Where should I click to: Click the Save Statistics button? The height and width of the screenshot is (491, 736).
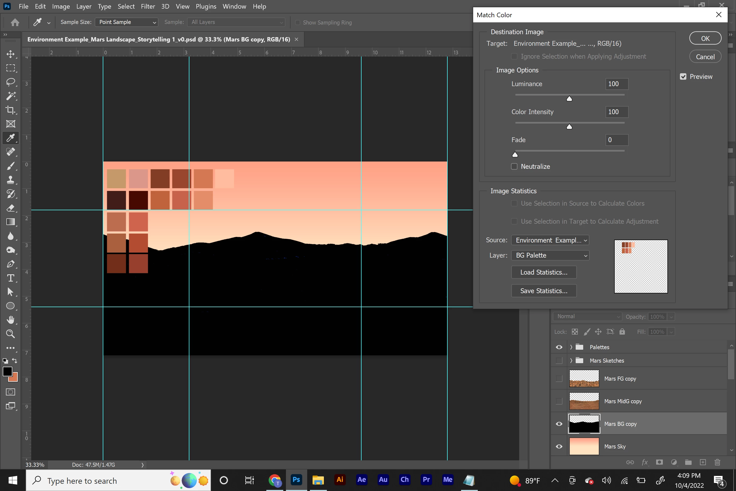tap(544, 291)
